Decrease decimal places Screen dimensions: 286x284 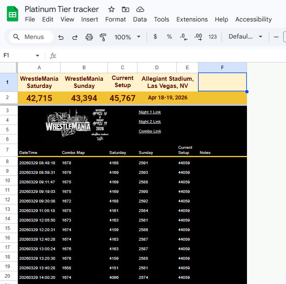point(184,37)
